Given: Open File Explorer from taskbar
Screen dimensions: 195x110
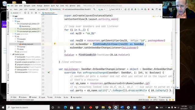Looking at the screenshot, I should click(103, 107).
